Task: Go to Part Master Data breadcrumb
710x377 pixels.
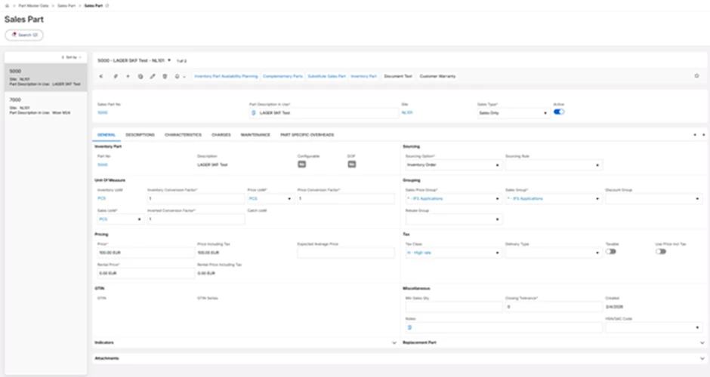Action: [33, 5]
